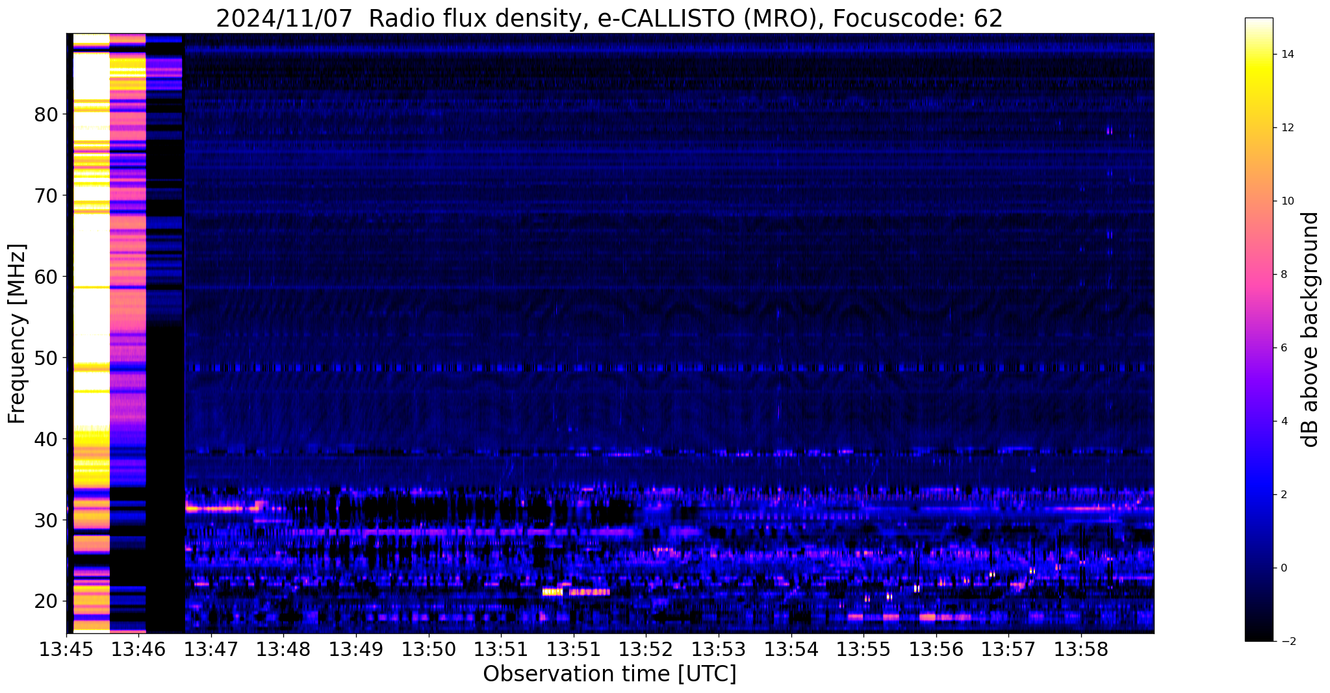The height and width of the screenshot is (693, 1330).
Task: Select the 30 MHz tick label
Action: [46, 520]
